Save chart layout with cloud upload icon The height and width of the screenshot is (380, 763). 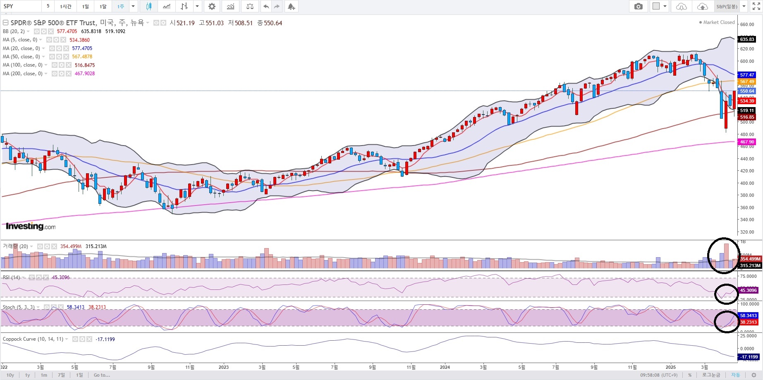[x=702, y=6]
